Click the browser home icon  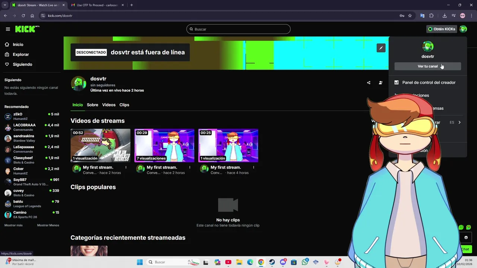(32, 16)
